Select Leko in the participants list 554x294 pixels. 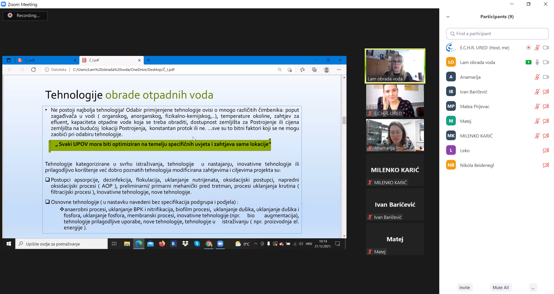click(x=465, y=151)
